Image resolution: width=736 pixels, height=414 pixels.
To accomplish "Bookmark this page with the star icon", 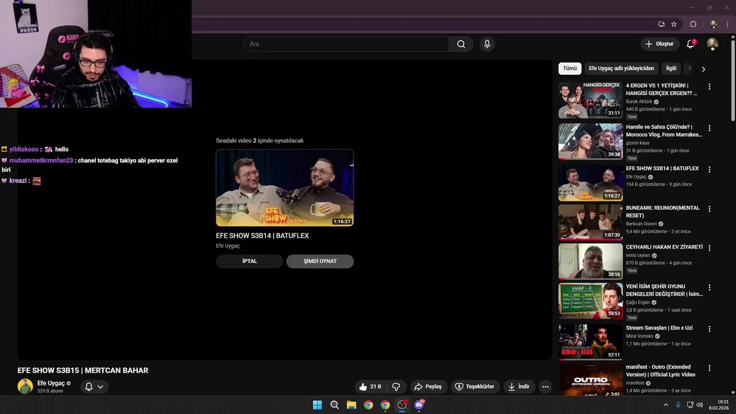I will pos(674,24).
